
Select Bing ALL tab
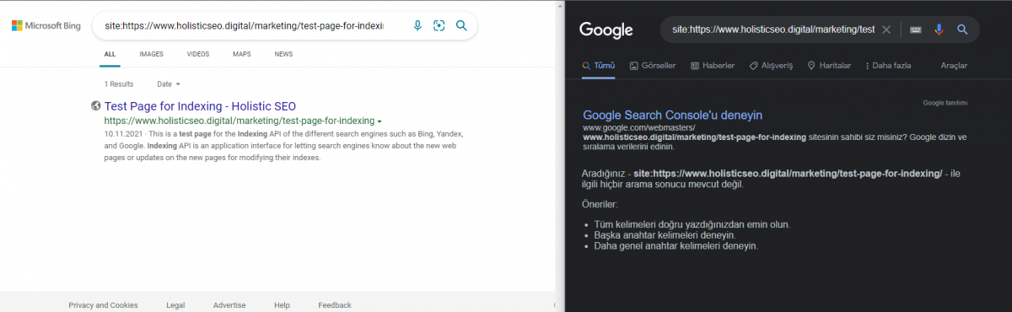(110, 54)
